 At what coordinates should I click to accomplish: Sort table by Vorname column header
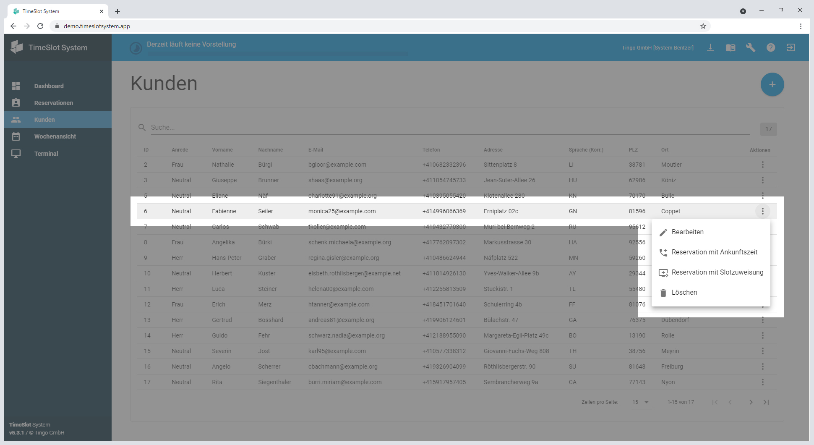coord(222,150)
